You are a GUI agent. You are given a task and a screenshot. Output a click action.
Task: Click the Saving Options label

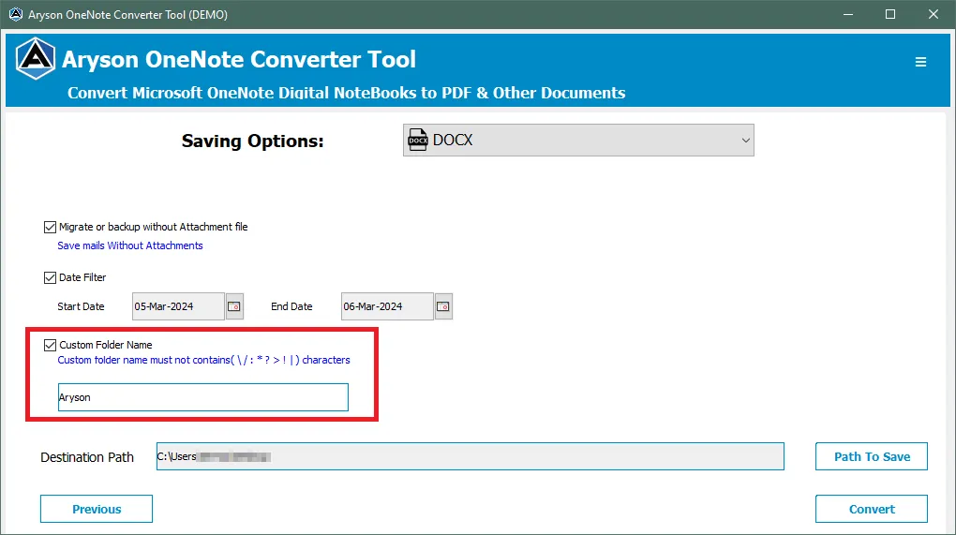click(x=252, y=141)
